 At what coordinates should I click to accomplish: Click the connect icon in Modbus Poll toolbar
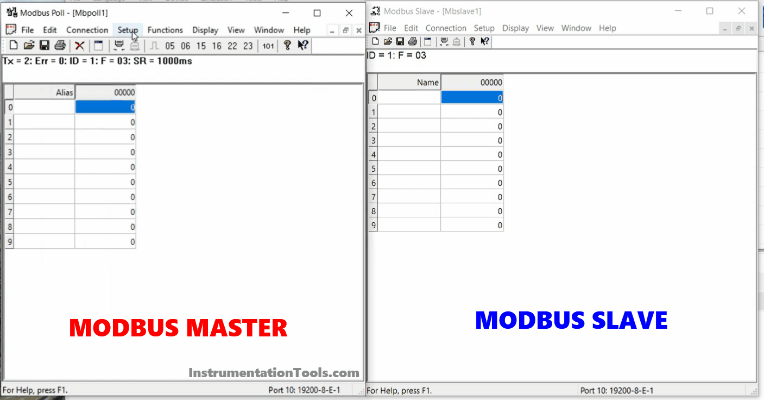click(x=119, y=46)
